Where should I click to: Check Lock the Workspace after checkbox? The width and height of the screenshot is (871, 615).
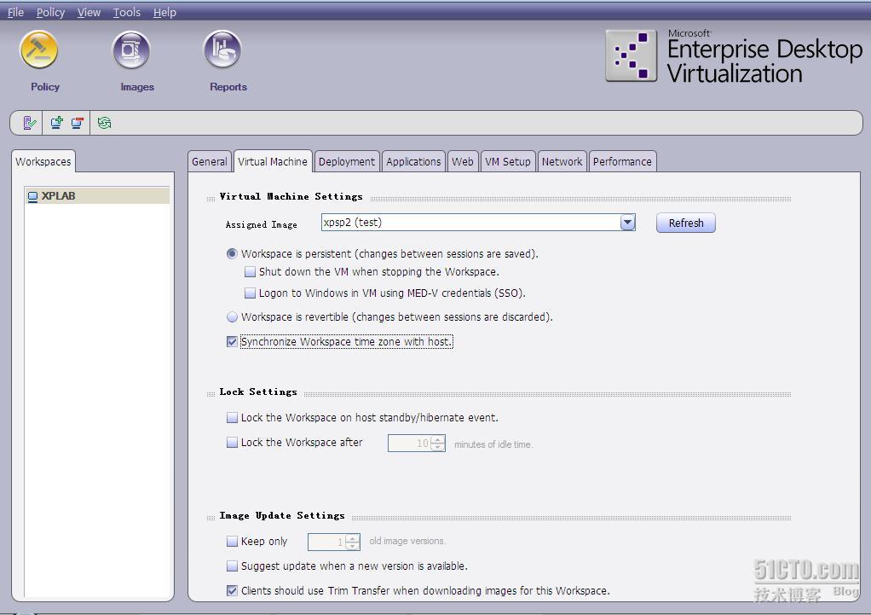(x=232, y=443)
